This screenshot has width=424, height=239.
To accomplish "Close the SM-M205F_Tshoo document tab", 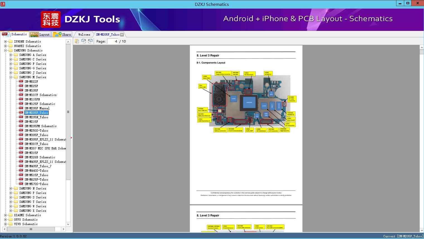I will point(122,35).
